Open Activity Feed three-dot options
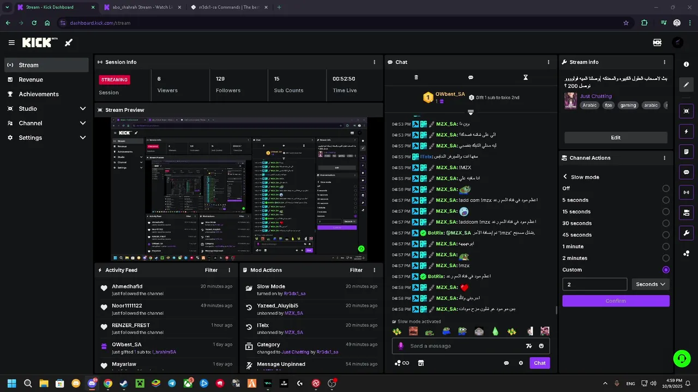 (x=229, y=270)
